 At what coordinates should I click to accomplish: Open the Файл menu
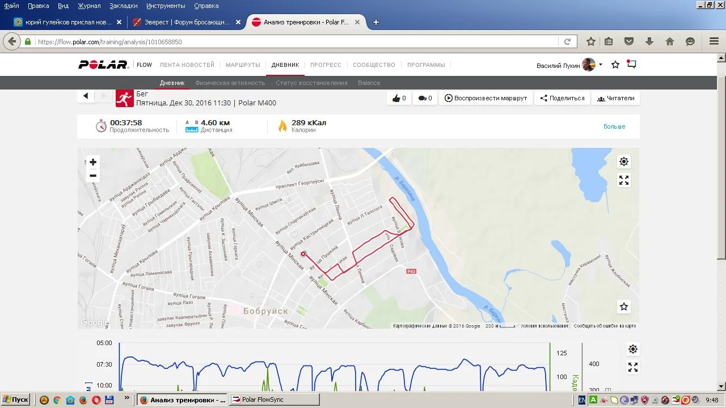(x=11, y=6)
